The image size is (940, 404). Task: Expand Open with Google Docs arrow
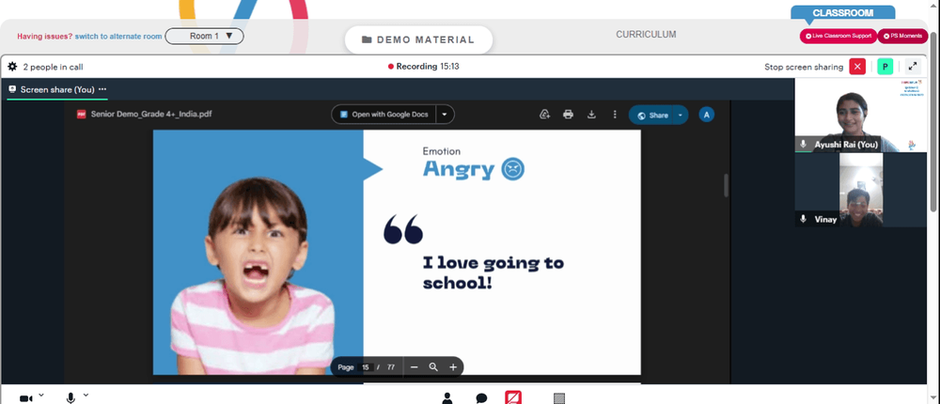(445, 115)
